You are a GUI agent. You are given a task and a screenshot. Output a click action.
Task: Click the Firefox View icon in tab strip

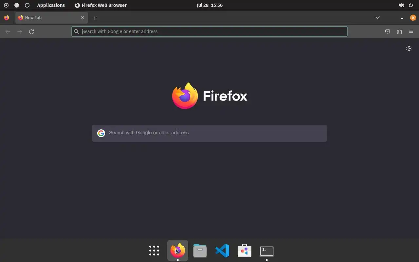click(x=7, y=18)
